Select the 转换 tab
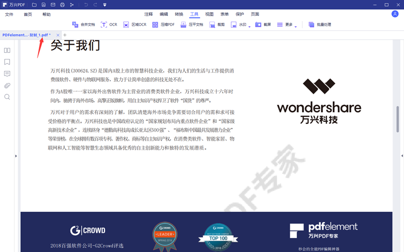The height and width of the screenshot is (252, 404). [179, 14]
